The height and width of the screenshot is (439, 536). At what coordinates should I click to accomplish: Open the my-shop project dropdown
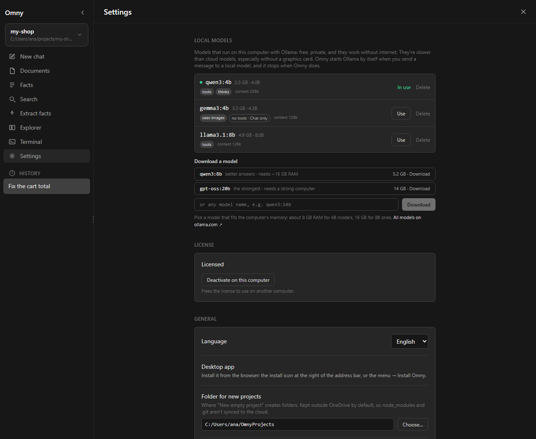tap(46, 35)
